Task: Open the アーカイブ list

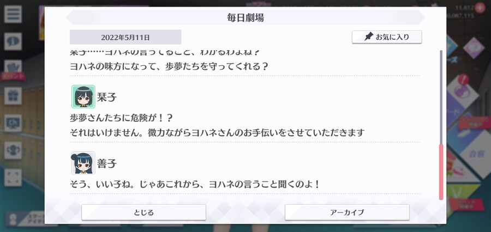Action: (x=347, y=212)
